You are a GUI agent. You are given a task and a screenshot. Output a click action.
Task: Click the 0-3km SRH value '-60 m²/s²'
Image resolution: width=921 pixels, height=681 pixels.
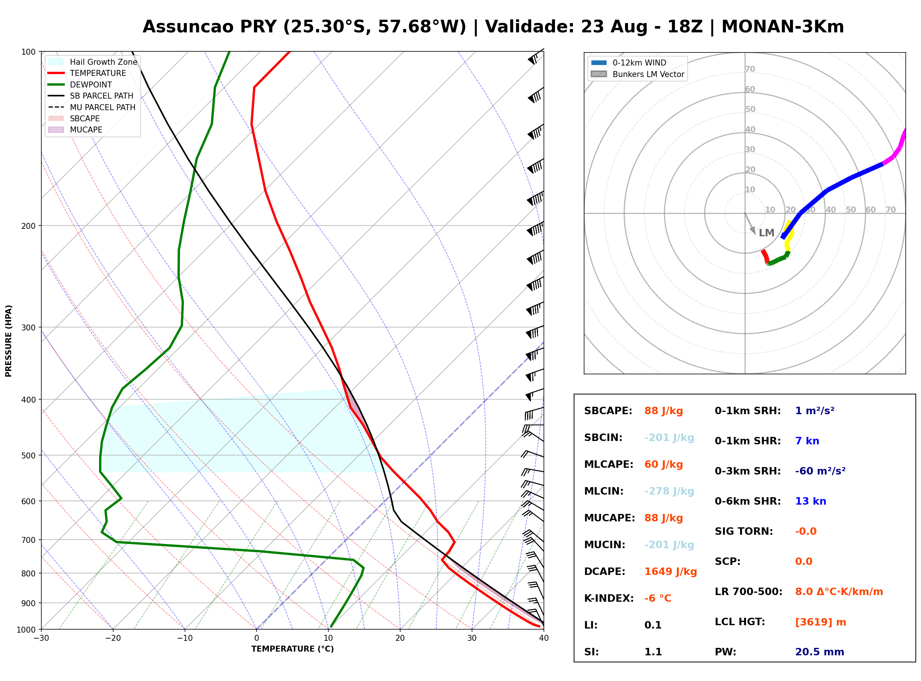[x=820, y=471]
